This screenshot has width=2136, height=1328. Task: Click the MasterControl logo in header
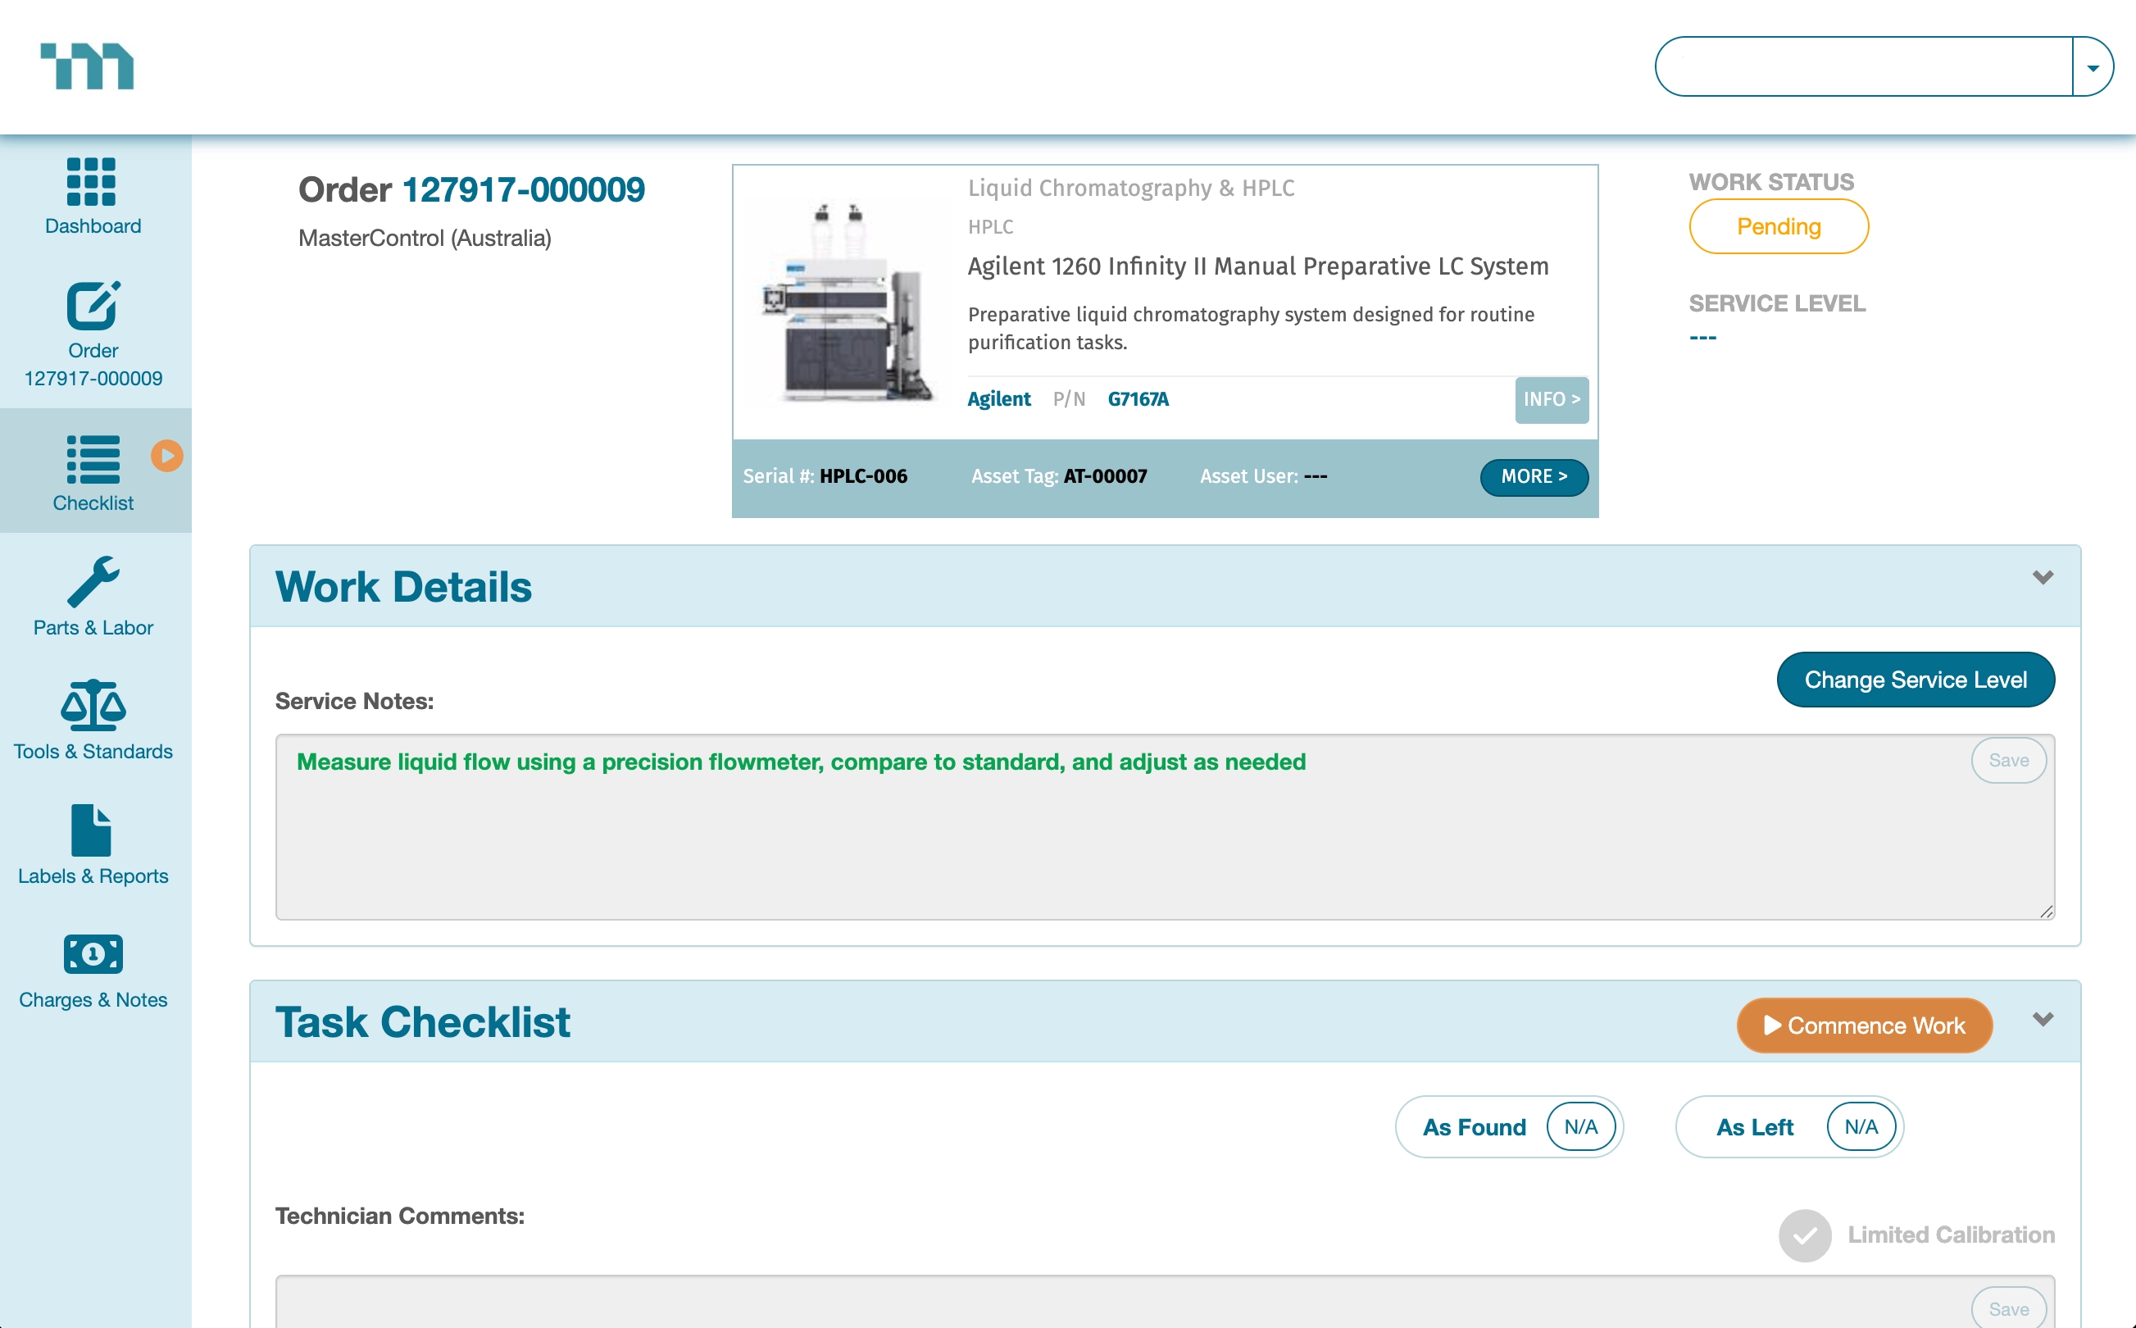click(x=87, y=66)
